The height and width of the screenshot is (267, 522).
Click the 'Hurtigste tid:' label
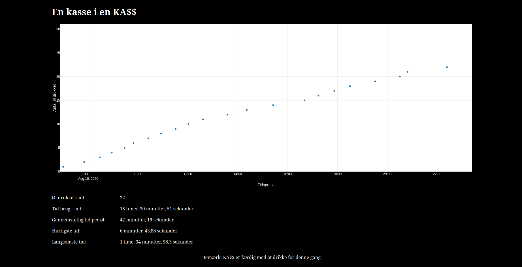[x=66, y=231]
